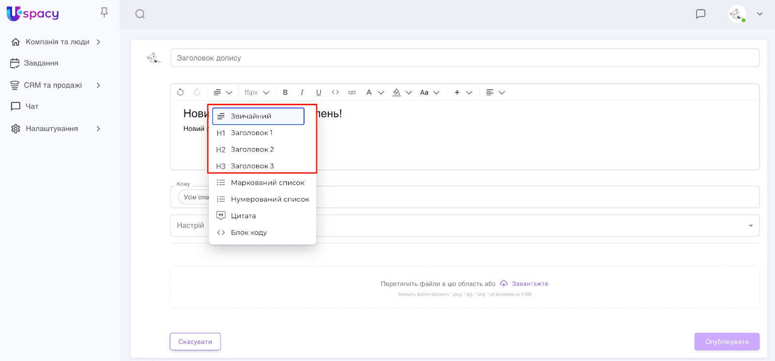Click the undo arrow in editor toolbar
The image size is (775, 361).
pos(181,92)
